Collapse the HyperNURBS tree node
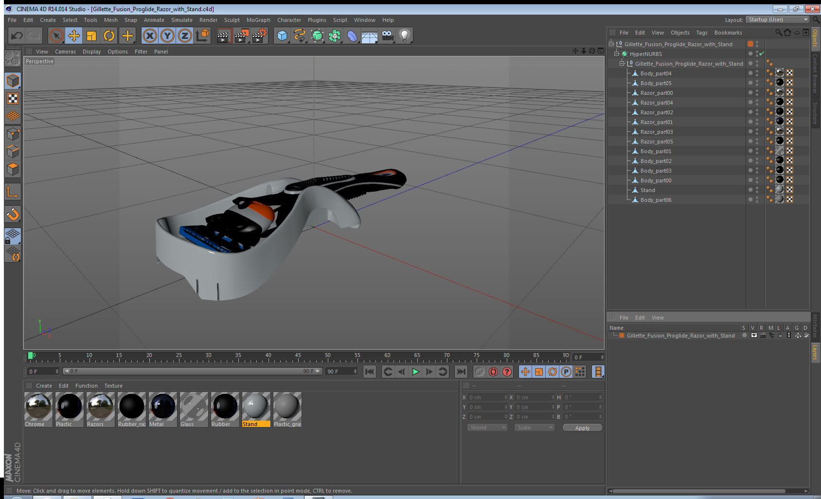821x499 pixels. [x=617, y=53]
